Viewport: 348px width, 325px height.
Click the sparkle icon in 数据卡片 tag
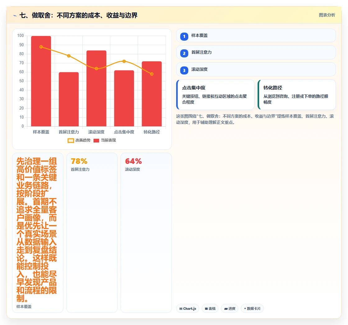(245, 308)
